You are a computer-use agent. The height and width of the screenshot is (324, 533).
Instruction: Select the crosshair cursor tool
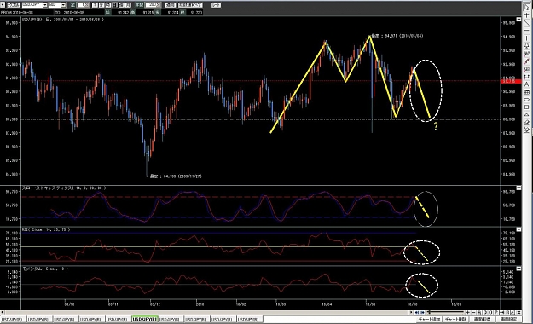526,15
